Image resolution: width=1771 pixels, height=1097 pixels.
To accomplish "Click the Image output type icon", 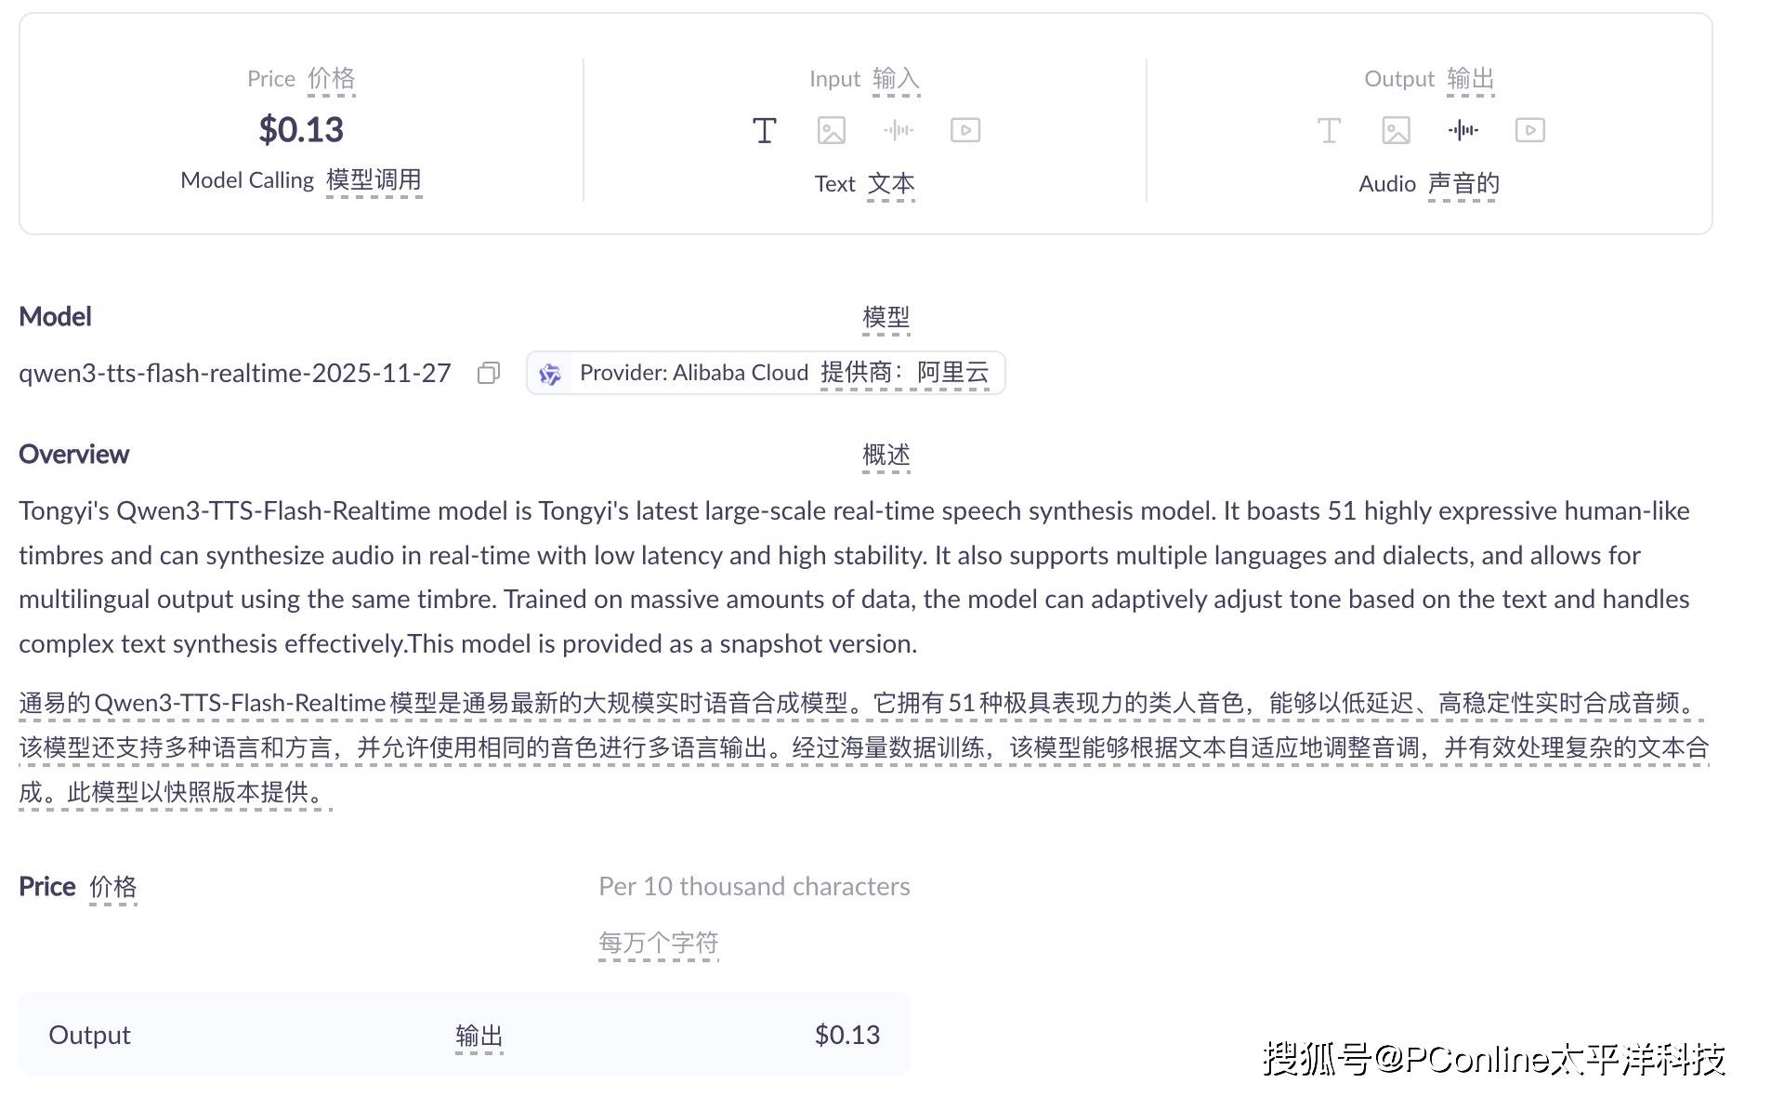I will point(1396,131).
